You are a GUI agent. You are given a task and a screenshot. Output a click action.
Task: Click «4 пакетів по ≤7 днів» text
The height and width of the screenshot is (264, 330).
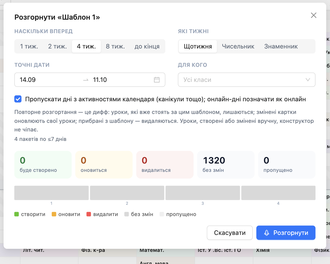(x=40, y=139)
